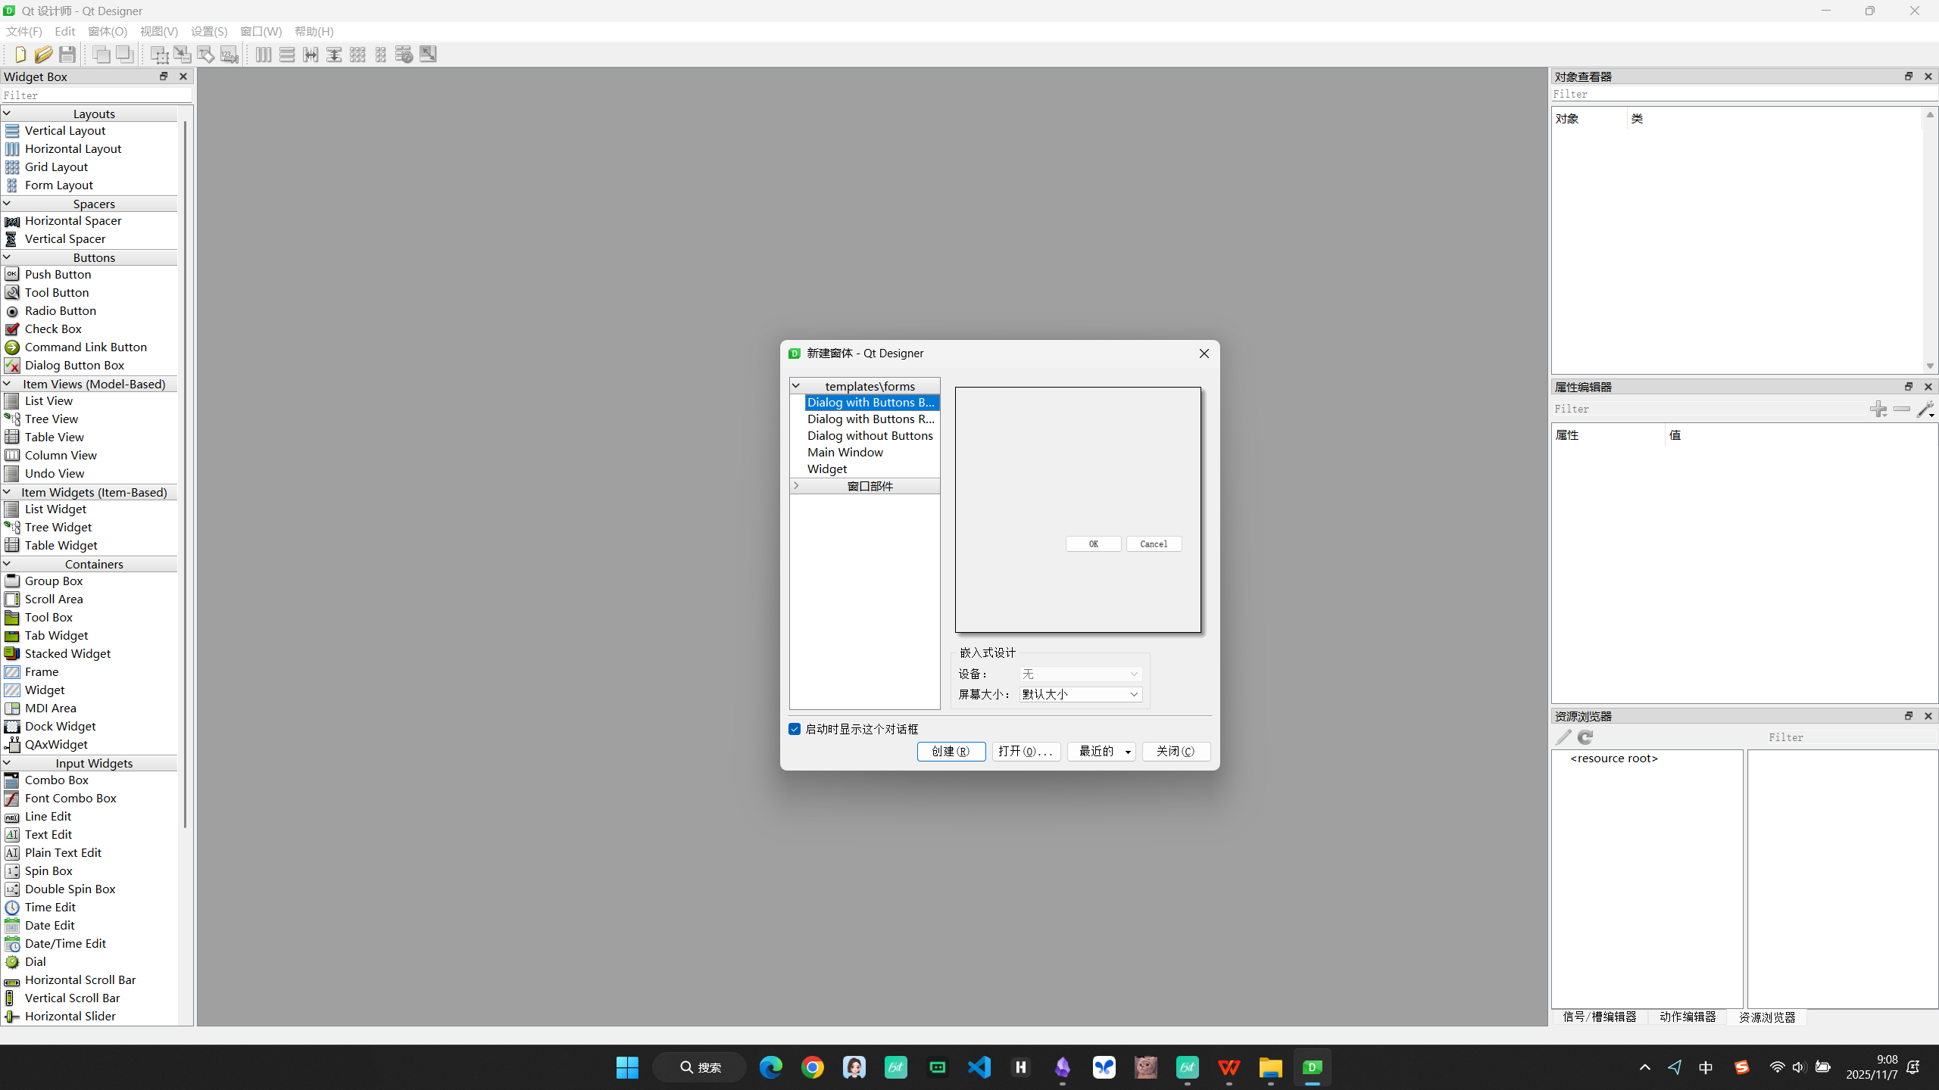Click the Open folder toolbar icon
The height and width of the screenshot is (1090, 1939).
pyautogui.click(x=44, y=54)
